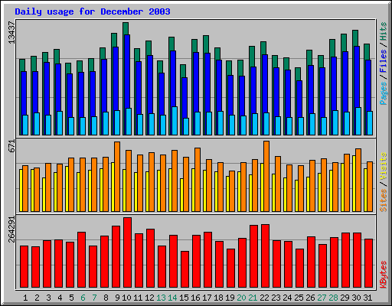Viewport: 392px width, 306px height.
Task: Click the 13437 axis value
Action: pyautogui.click(x=11, y=32)
